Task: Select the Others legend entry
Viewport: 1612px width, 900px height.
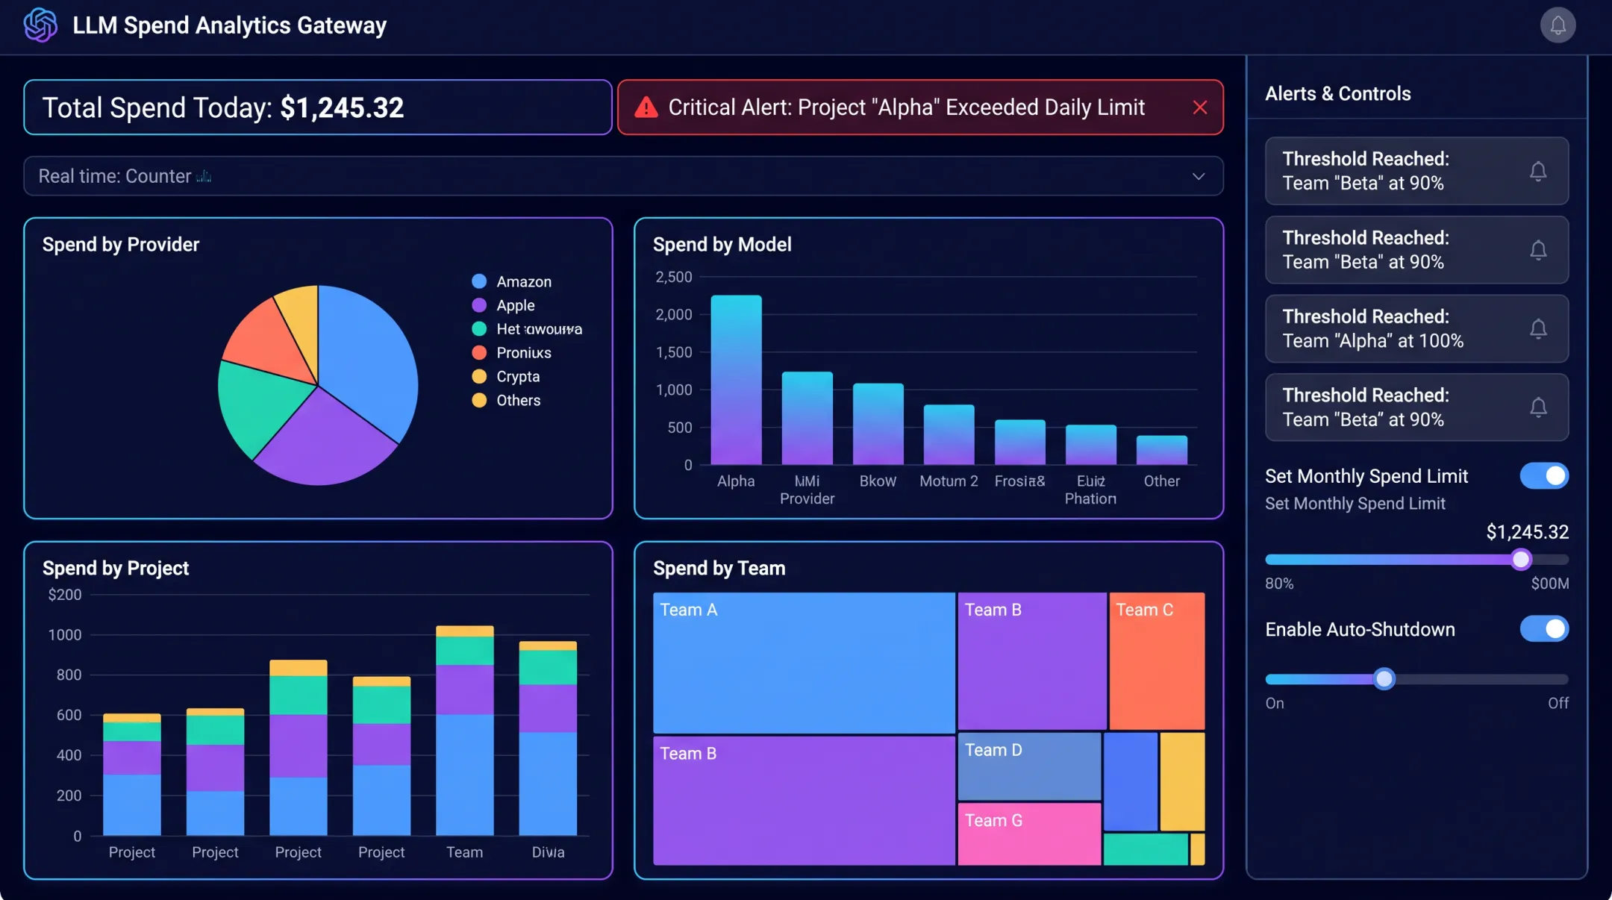Action: click(507, 400)
